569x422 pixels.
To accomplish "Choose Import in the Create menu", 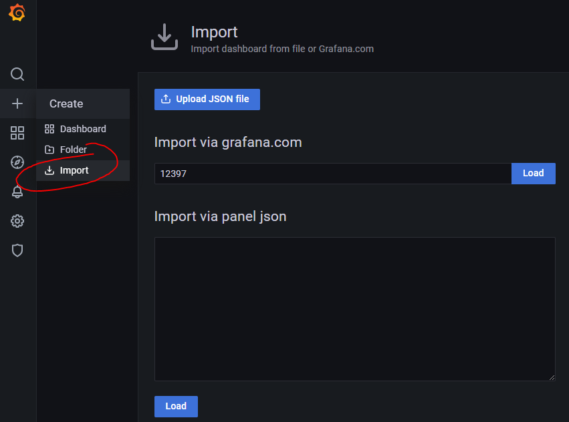I will (83, 170).
